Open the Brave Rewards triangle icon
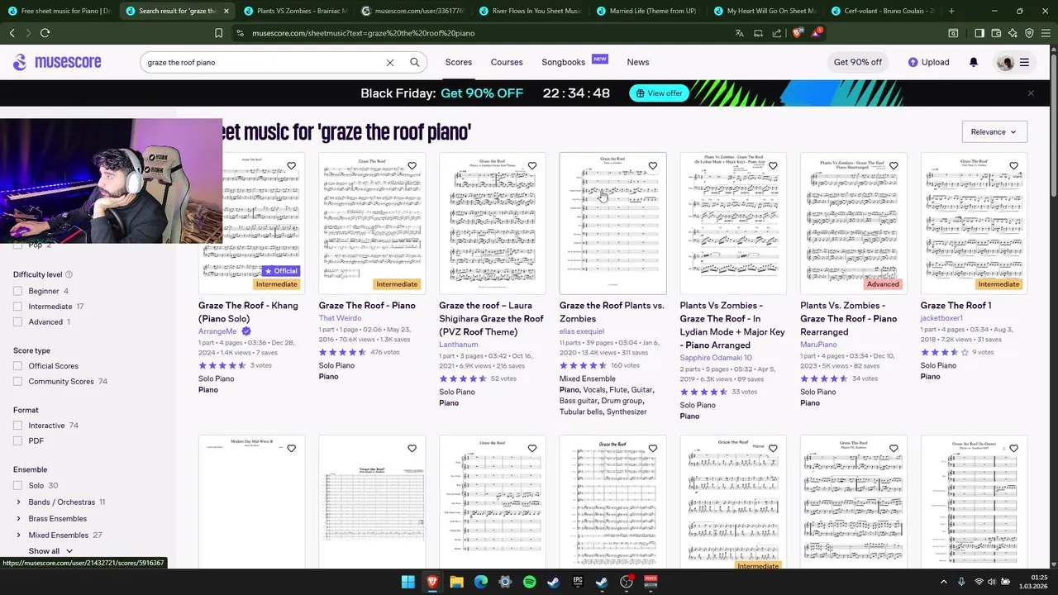This screenshot has height=595, width=1058. click(x=817, y=32)
